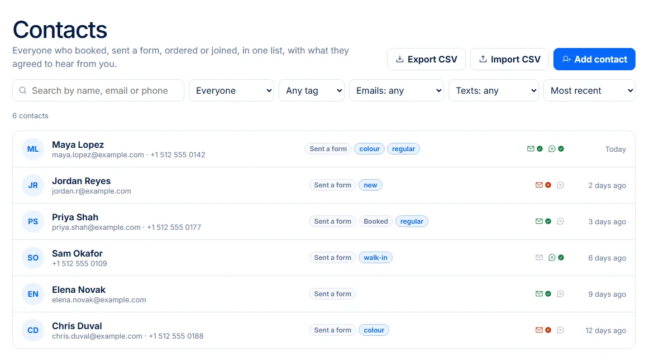Click Elena Novak's Sent a form badge
This screenshot has height=357, width=659.
(332, 293)
